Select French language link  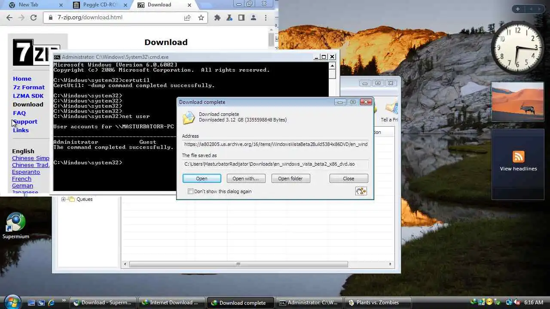click(x=21, y=179)
